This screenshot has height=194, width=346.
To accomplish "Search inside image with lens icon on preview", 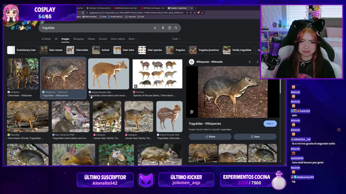I will (x=192, y=112).
